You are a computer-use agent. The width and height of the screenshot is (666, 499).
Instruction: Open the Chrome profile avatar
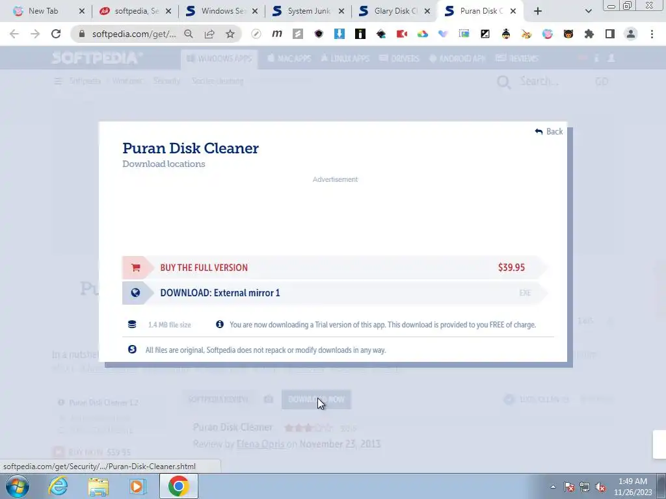point(631,34)
